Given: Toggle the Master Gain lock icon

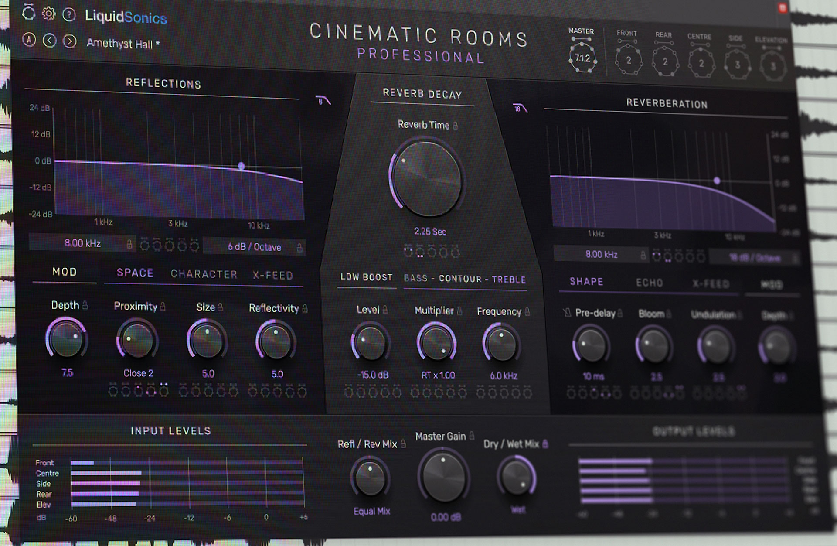Looking at the screenshot, I should pyautogui.click(x=472, y=435).
